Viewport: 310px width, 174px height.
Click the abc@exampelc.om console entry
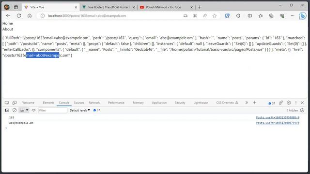(x=21, y=123)
